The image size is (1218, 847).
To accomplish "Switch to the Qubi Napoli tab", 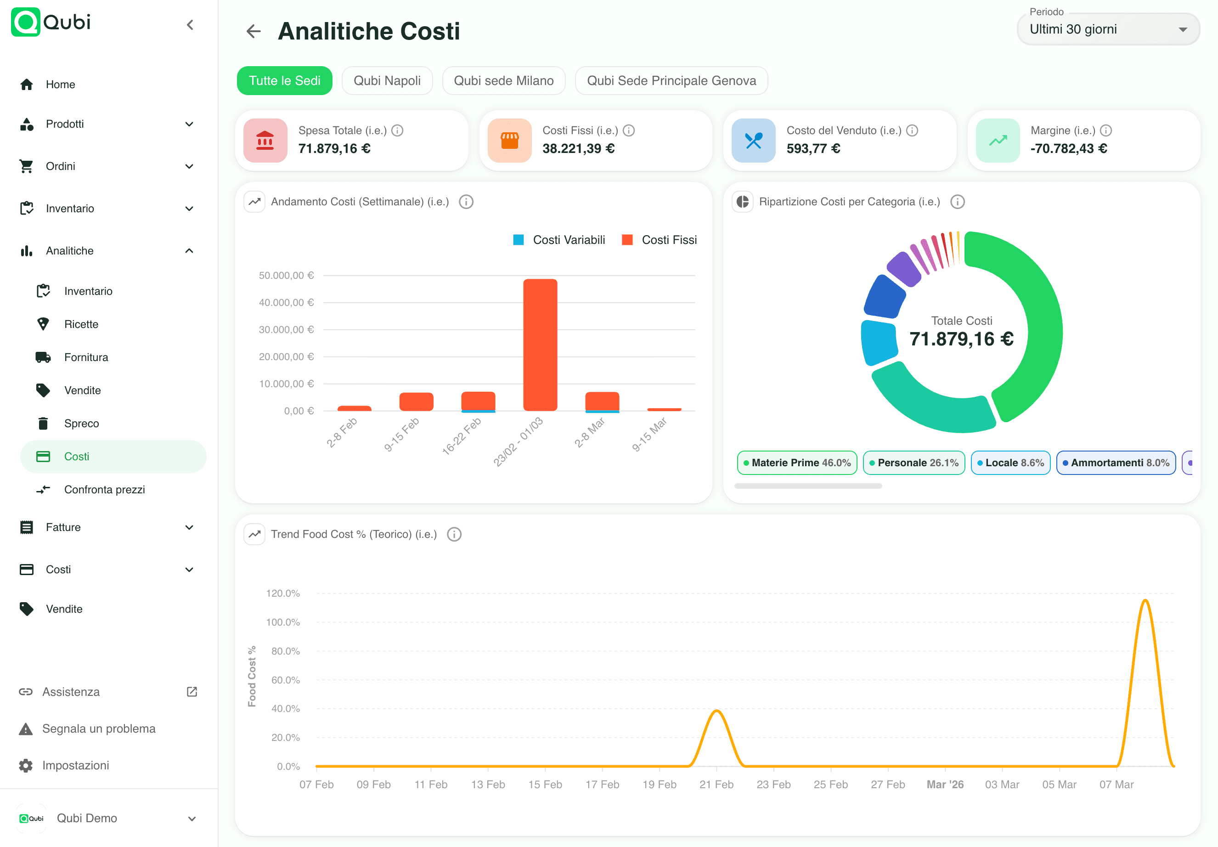I will [x=387, y=81].
